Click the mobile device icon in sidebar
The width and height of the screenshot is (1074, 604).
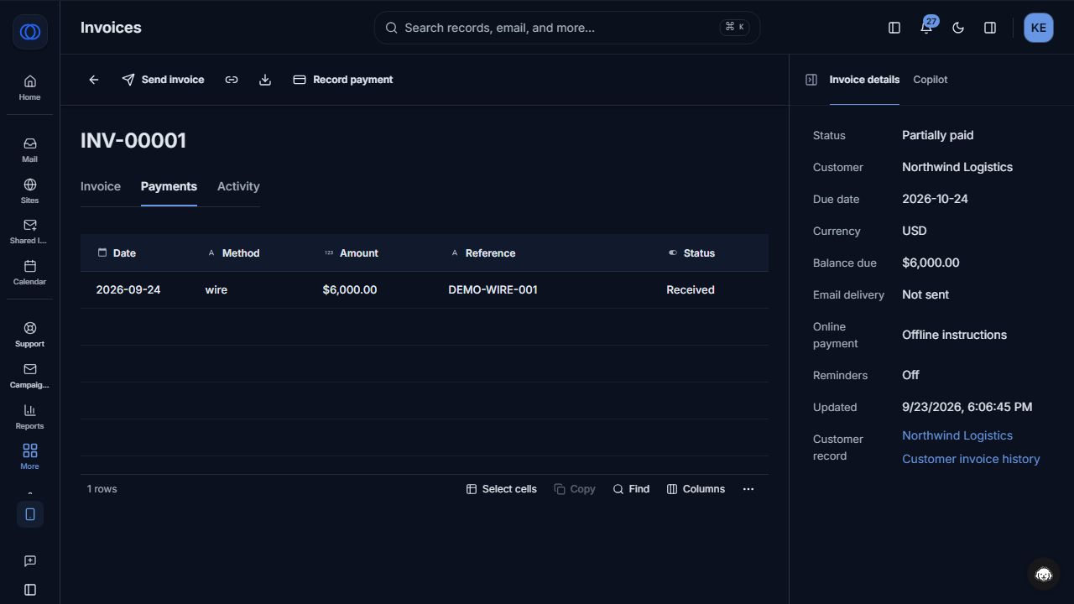(x=30, y=514)
